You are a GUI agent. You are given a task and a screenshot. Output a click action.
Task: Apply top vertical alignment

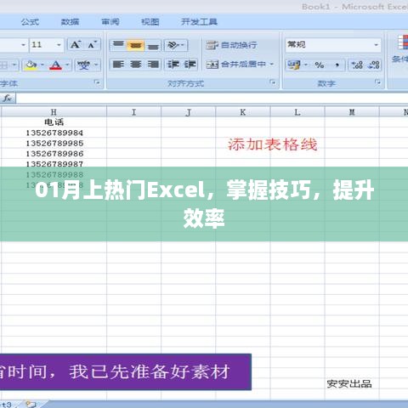(118, 45)
